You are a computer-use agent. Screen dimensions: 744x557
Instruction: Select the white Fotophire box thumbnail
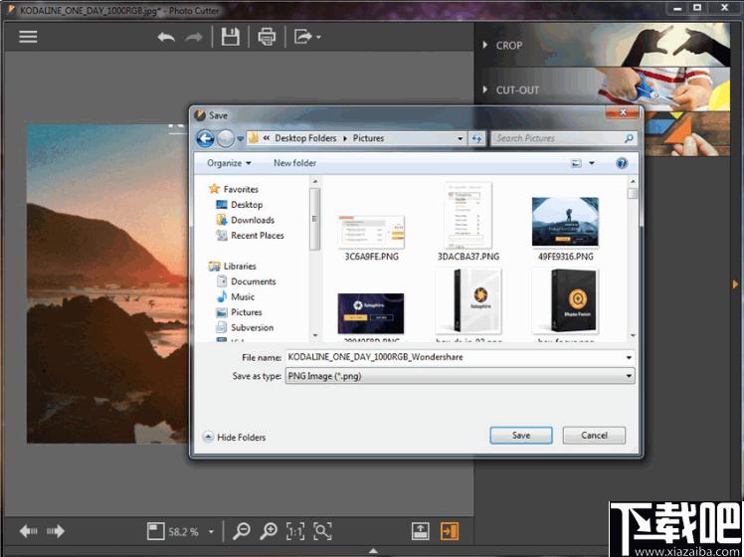click(x=467, y=300)
